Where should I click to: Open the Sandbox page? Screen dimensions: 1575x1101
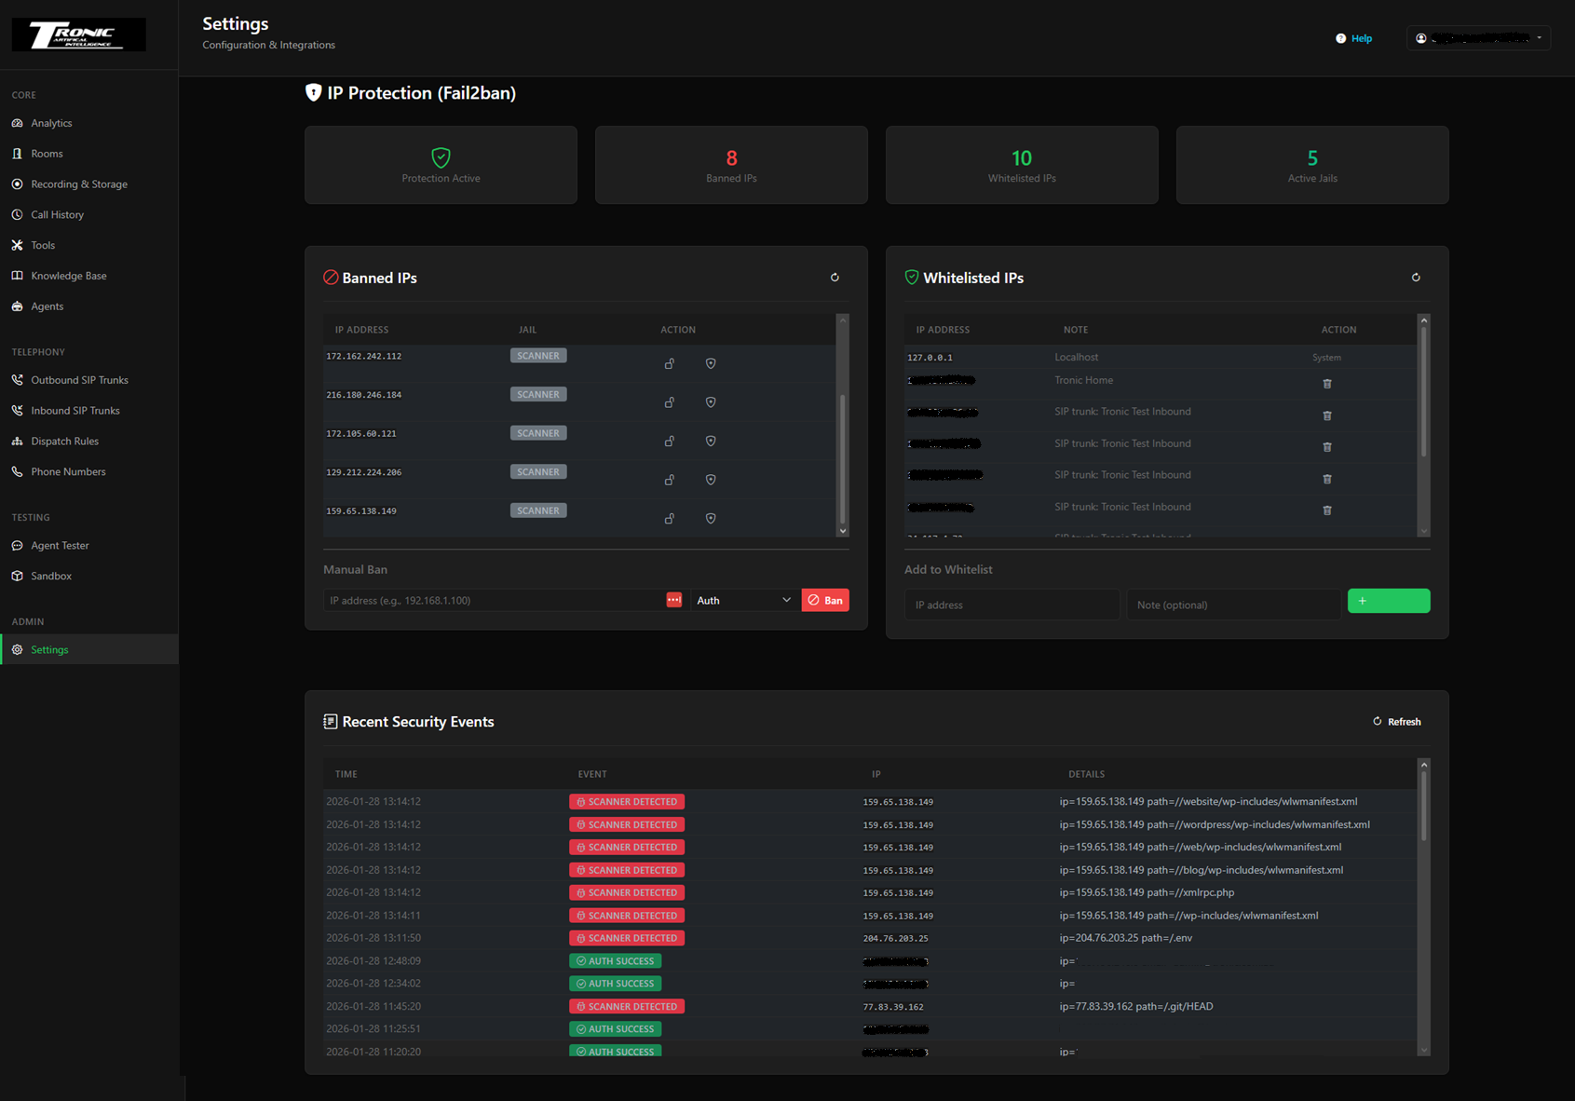click(x=51, y=577)
